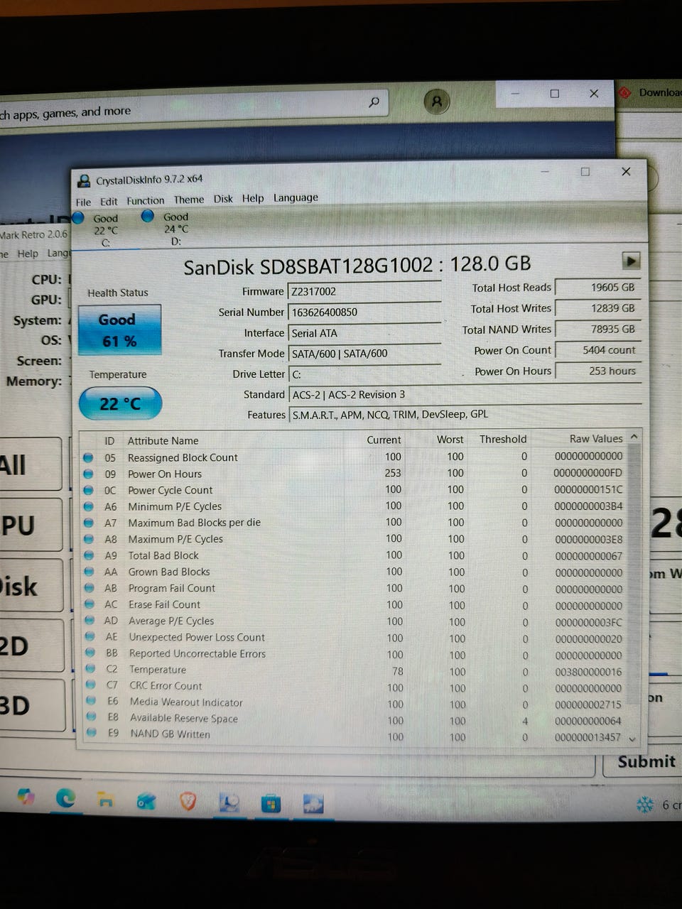Click the user account icon in background window
The image size is (682, 909).
pos(437,102)
